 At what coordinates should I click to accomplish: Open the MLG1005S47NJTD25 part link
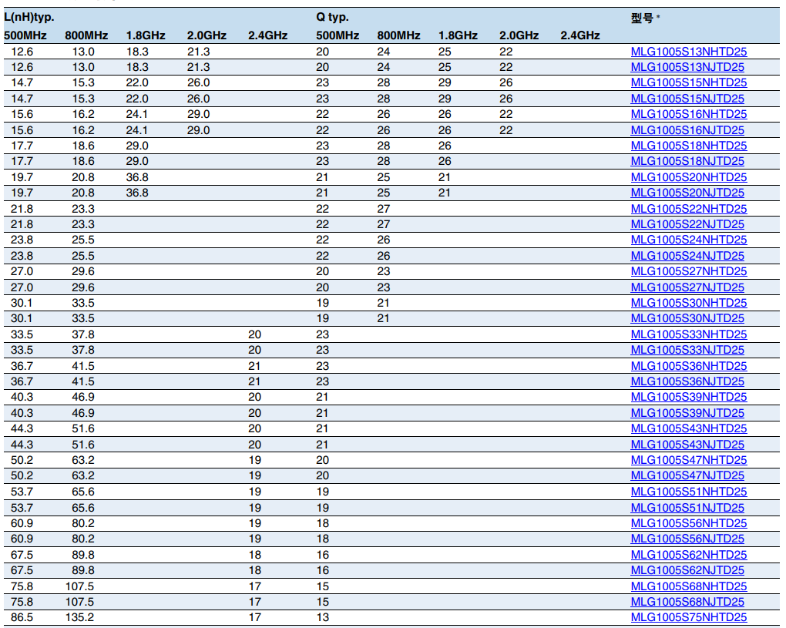[687, 476]
